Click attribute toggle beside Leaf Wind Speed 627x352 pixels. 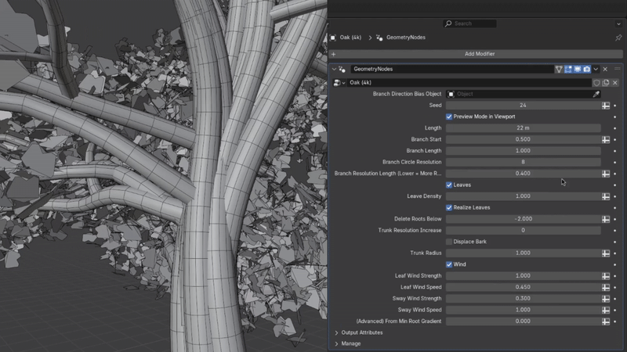pyautogui.click(x=606, y=287)
